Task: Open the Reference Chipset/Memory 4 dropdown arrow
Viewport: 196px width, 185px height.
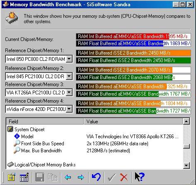Action: pos(69,109)
